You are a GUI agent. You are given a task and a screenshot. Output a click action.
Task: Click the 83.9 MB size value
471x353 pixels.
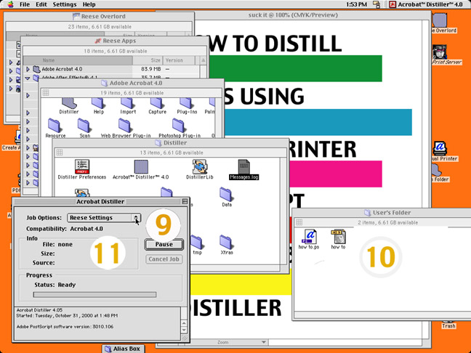(150, 69)
